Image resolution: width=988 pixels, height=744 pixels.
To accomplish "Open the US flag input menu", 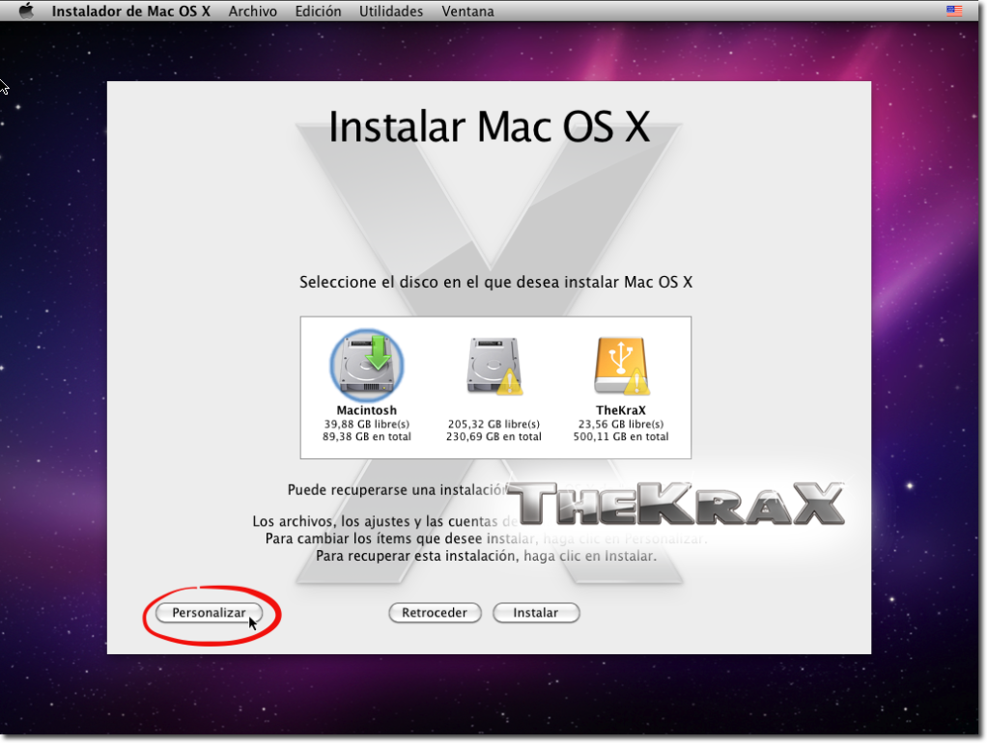I will click(x=954, y=11).
